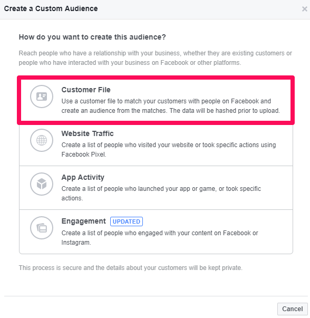
Task: Click the Customer File description text
Action: click(x=170, y=106)
